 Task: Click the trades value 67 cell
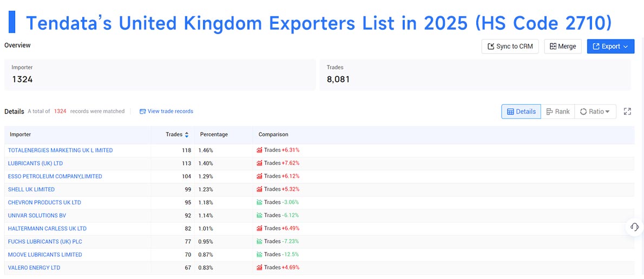tap(188, 268)
